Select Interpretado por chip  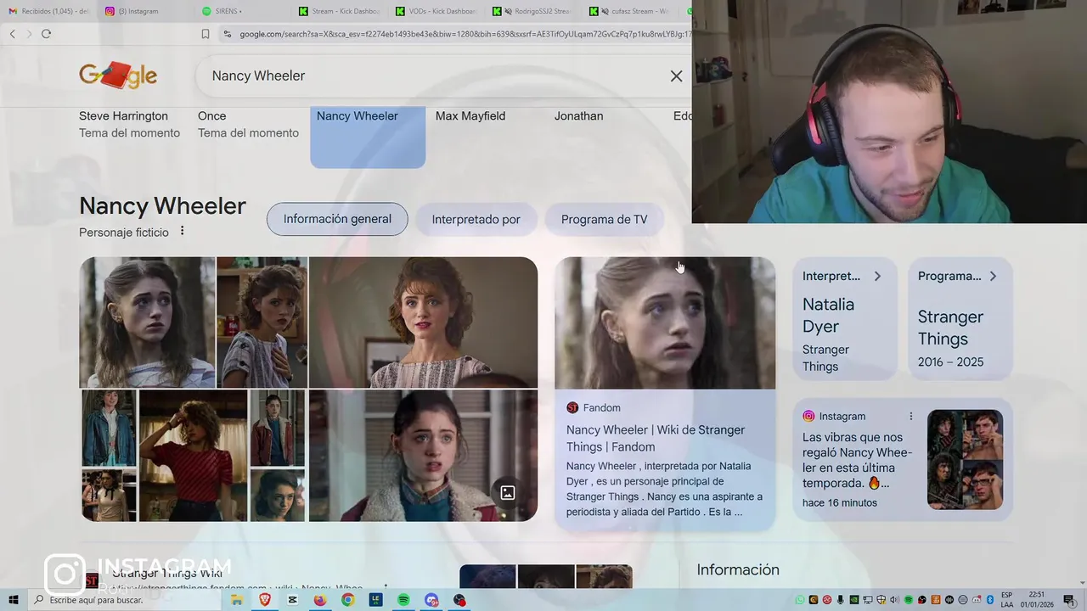476,219
